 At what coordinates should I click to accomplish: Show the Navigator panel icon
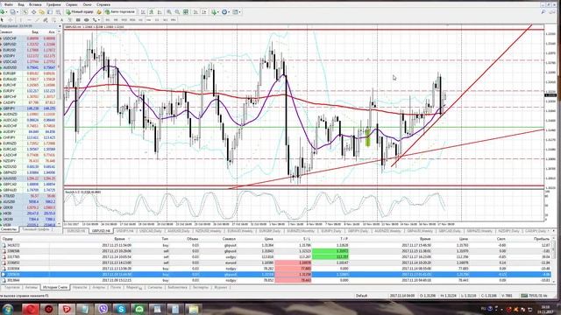click(x=41, y=11)
